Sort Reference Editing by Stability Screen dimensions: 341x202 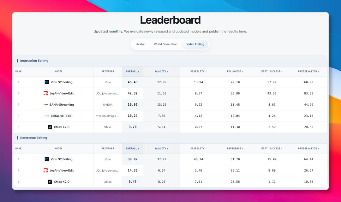click(x=198, y=149)
